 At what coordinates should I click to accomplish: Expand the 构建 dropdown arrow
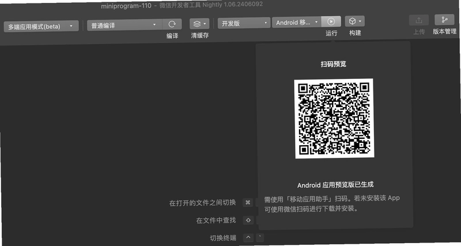click(360, 21)
